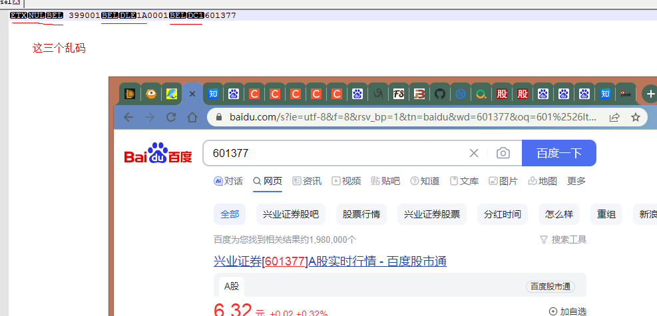The width and height of the screenshot is (657, 316).
Task: Open 兴业证券[601377]A股实时行情 result link
Action: 330,261
